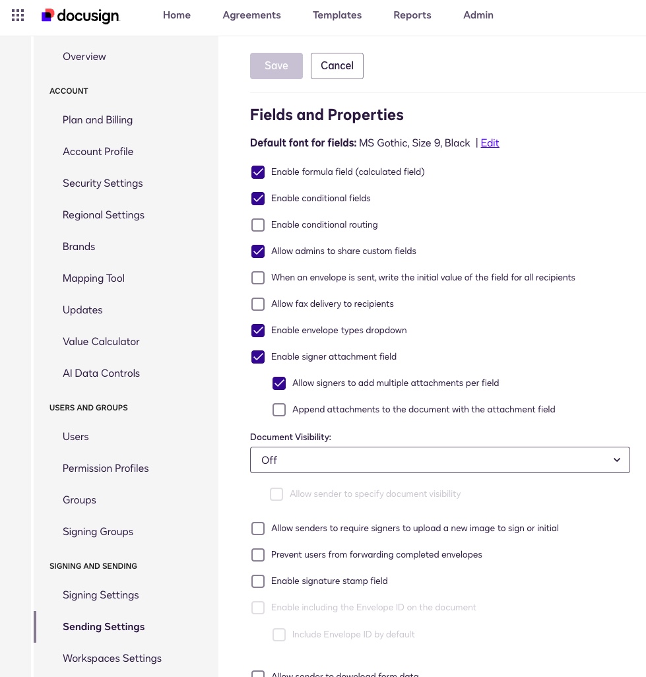Uncheck Enable formula field checkbox

tap(258, 172)
